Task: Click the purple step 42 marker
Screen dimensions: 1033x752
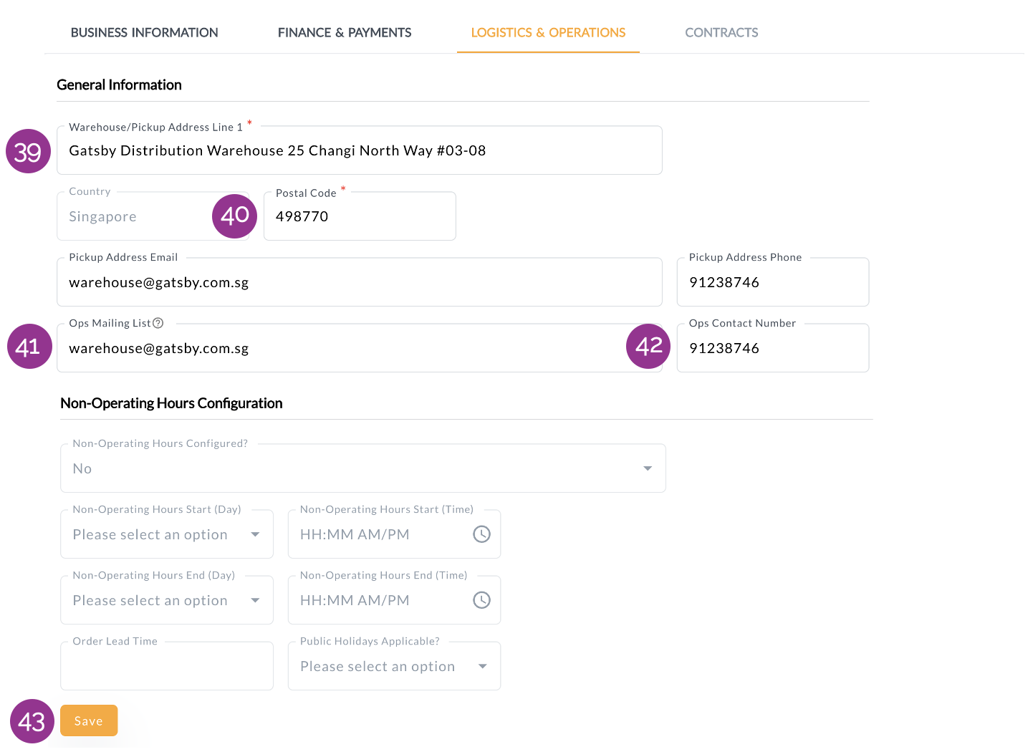Action: tap(648, 346)
